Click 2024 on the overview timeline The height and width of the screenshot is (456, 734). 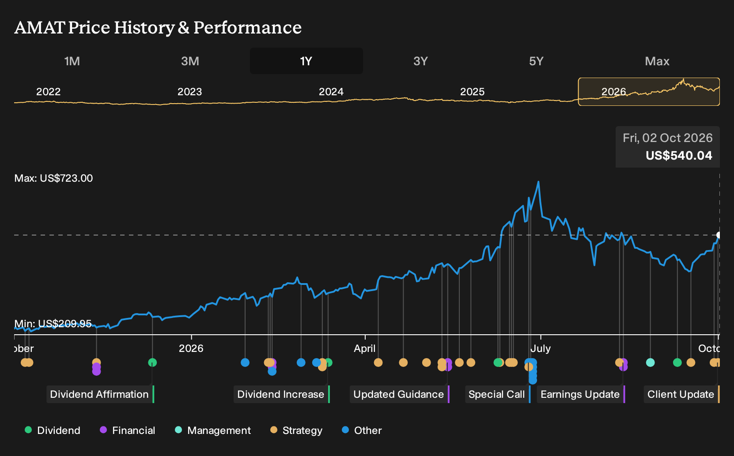click(331, 92)
